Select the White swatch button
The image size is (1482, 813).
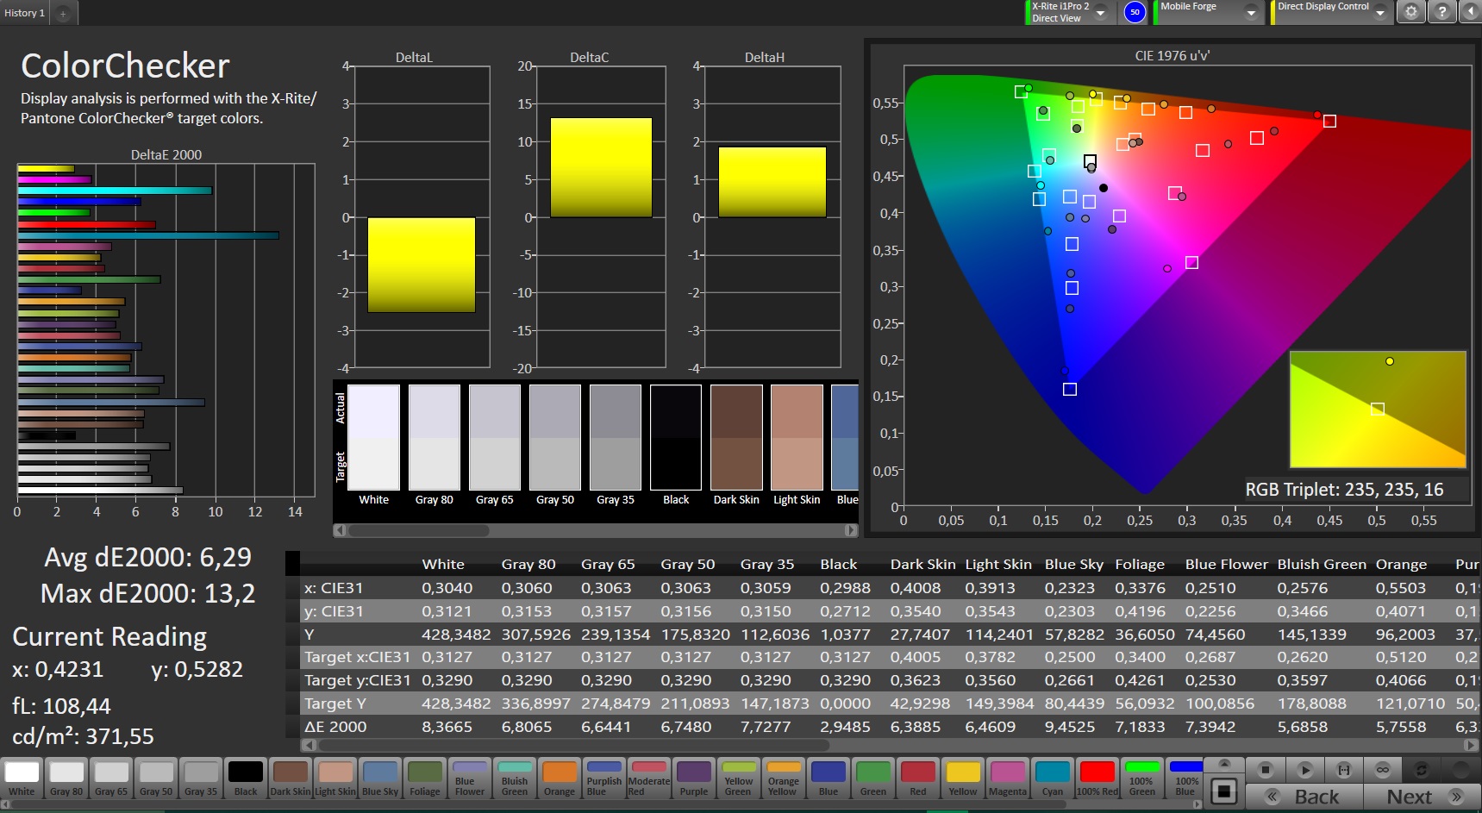22,778
